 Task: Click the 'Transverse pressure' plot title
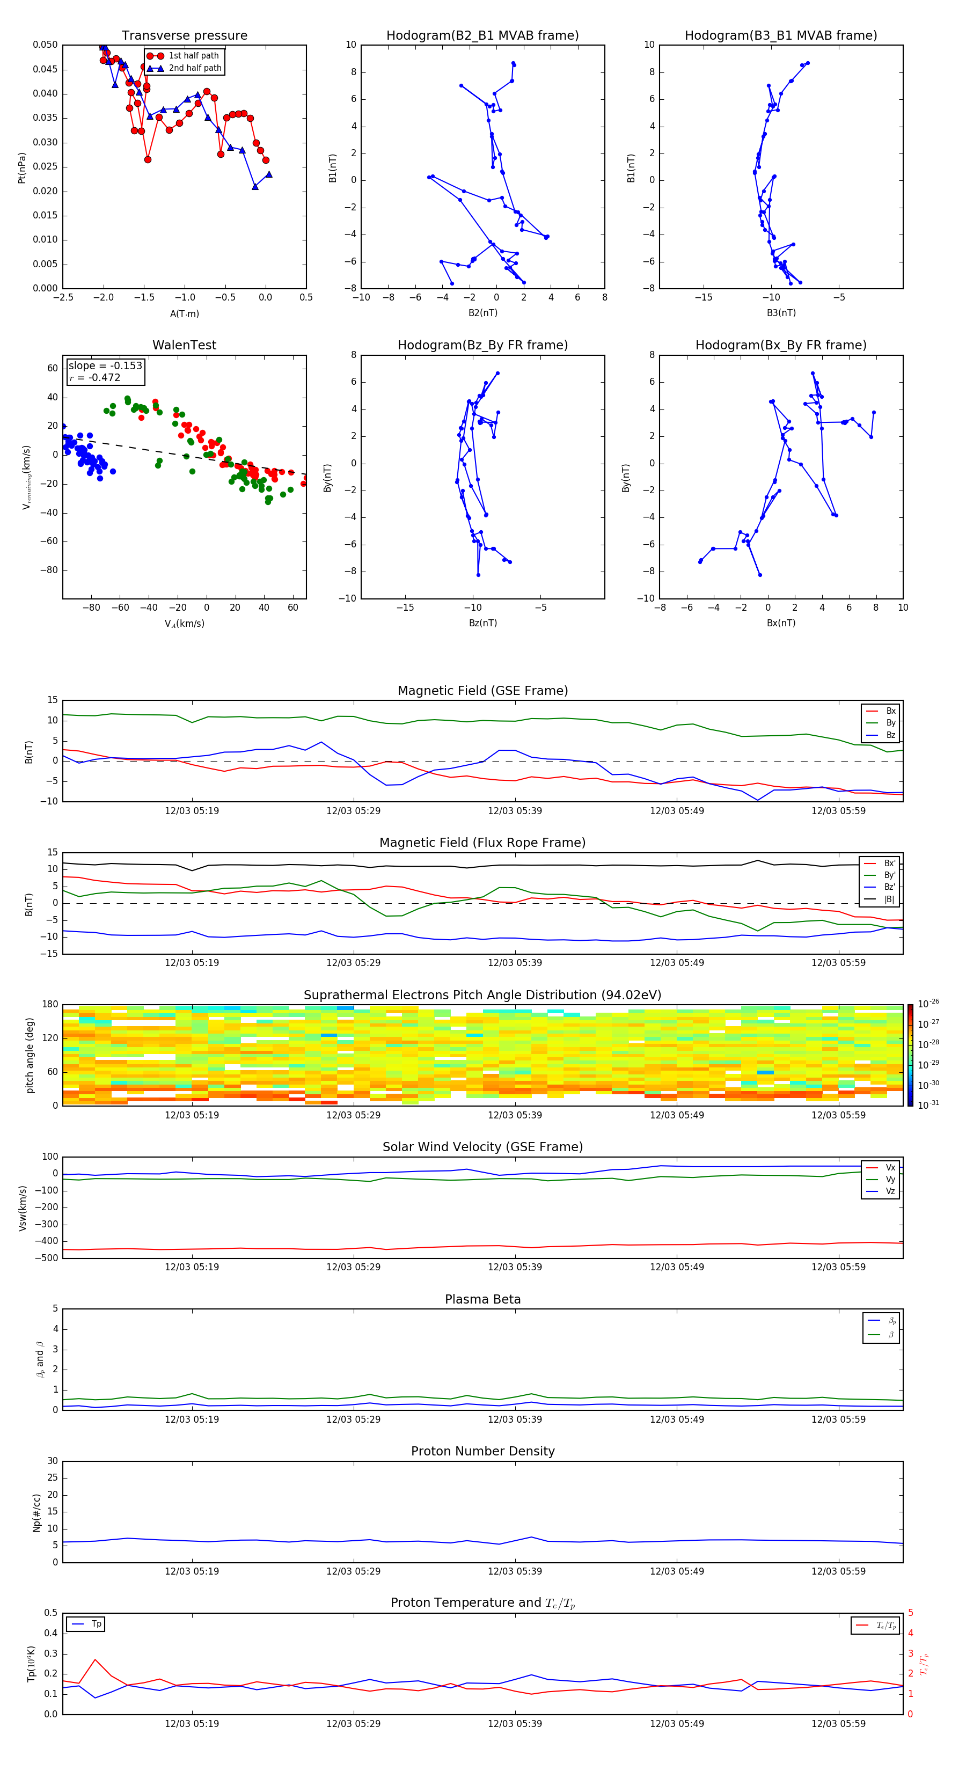(184, 36)
